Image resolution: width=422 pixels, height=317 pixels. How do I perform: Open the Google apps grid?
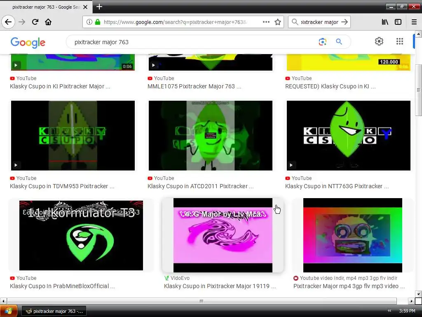pos(400,41)
